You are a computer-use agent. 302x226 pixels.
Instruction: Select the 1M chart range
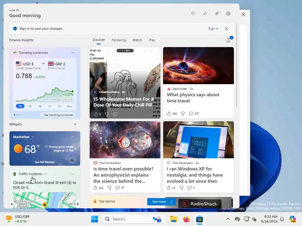click(x=40, y=106)
